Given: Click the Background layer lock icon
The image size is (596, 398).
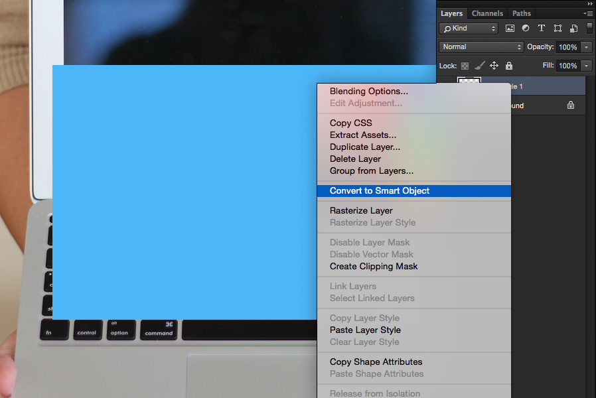Looking at the screenshot, I should (x=571, y=105).
